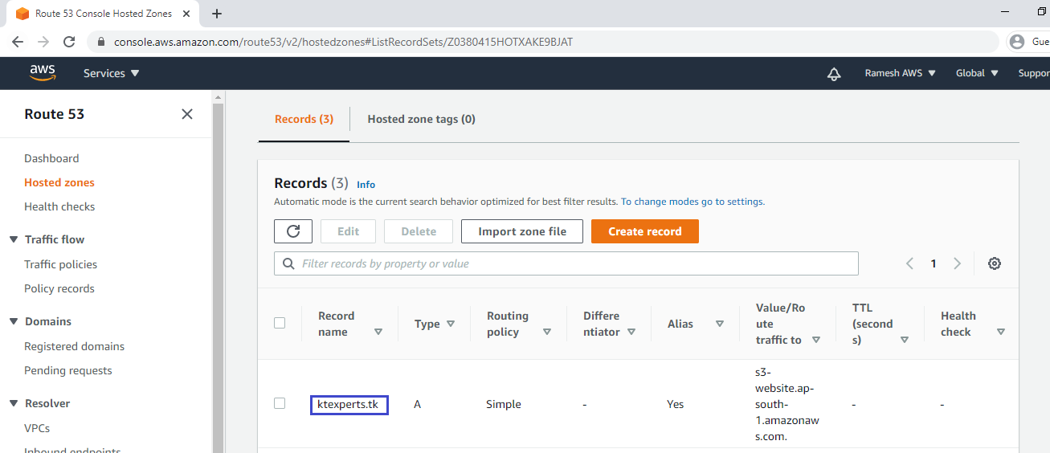Open Policy records in sidebar

(59, 288)
